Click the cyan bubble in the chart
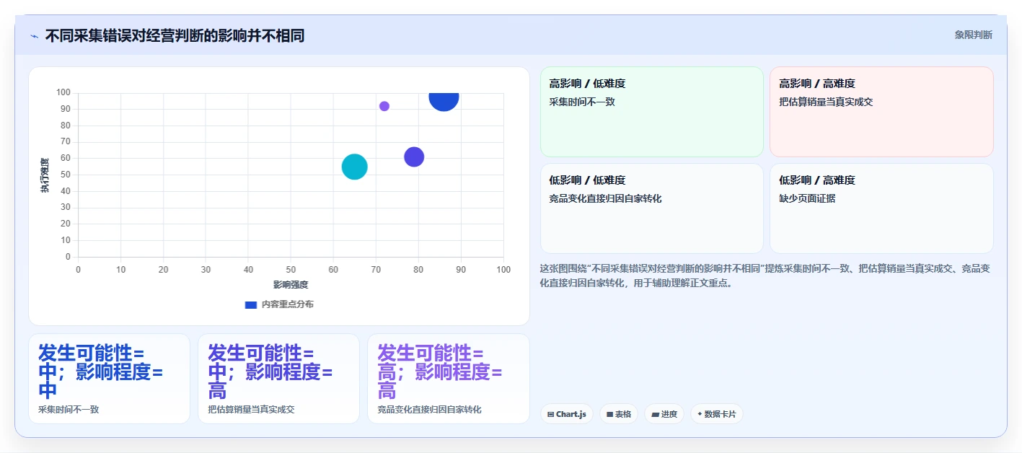Viewport: 1022px width, 453px height. click(x=354, y=167)
